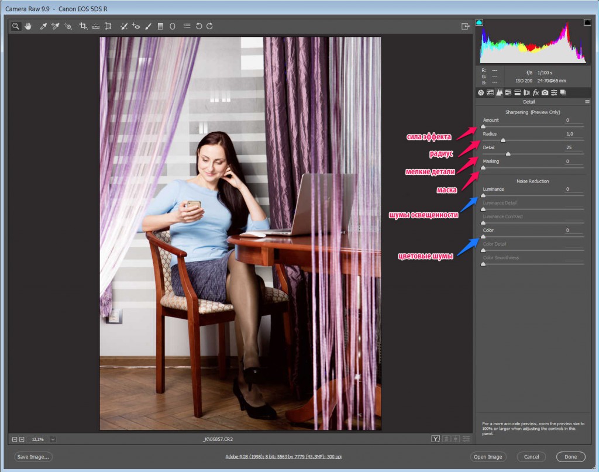The image size is (599, 472).
Task: Open the Detail panel flyout menu
Action: point(587,102)
